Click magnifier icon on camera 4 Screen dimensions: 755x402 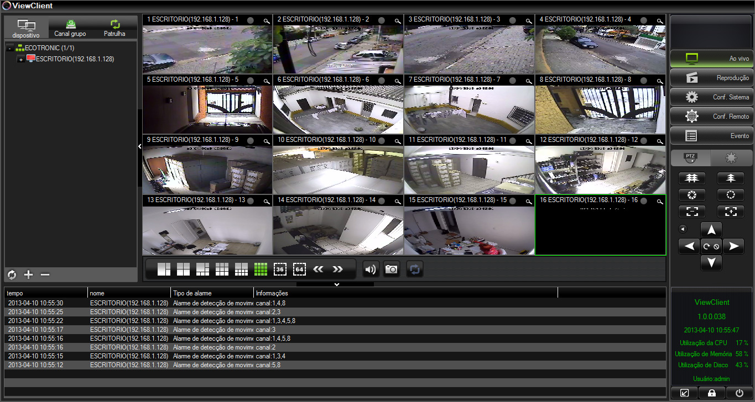[x=659, y=20]
